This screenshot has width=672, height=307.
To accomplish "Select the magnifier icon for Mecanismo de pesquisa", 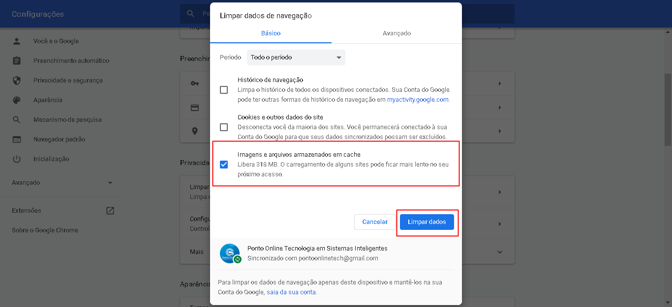I will click(17, 120).
